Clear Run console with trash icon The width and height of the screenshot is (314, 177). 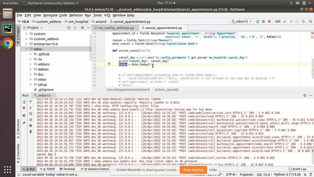point(30,131)
